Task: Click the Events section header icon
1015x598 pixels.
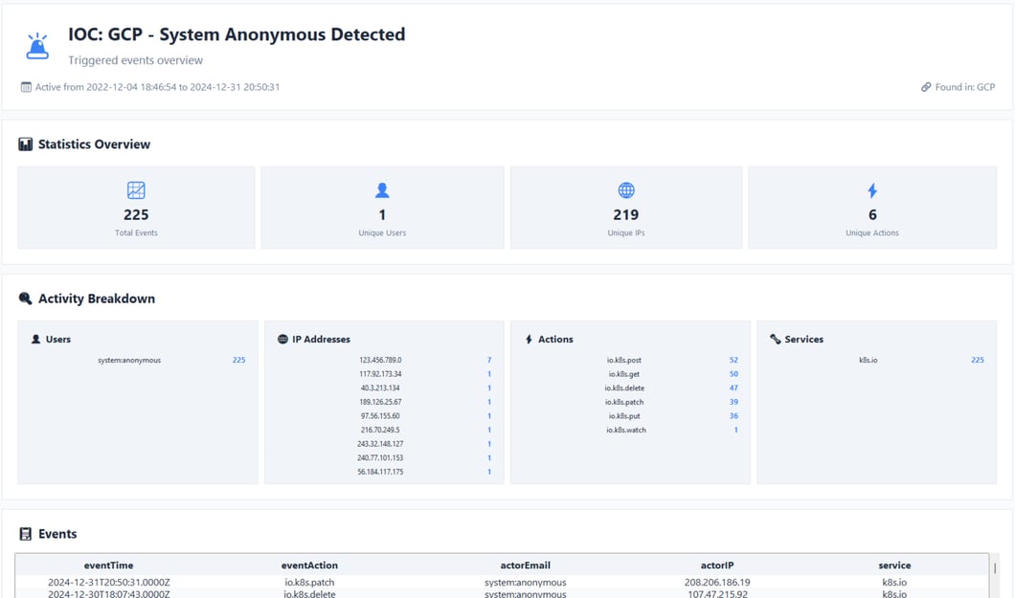Action: [26, 534]
